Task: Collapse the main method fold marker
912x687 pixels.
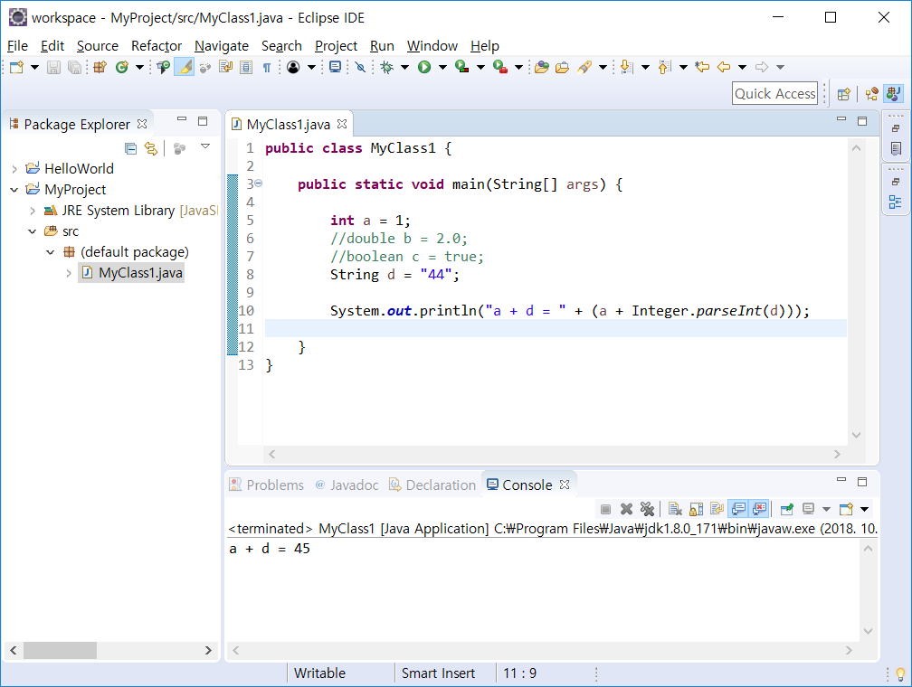Action: click(258, 184)
